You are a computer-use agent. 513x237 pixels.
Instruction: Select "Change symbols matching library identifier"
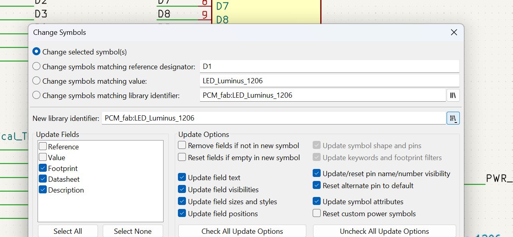click(36, 95)
